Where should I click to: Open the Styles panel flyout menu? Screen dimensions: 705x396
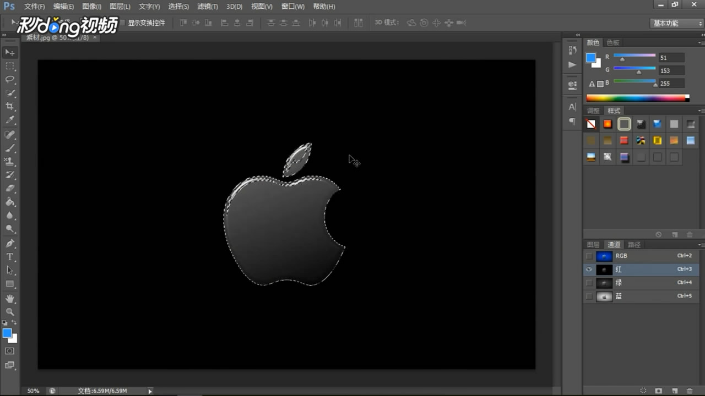[701, 111]
